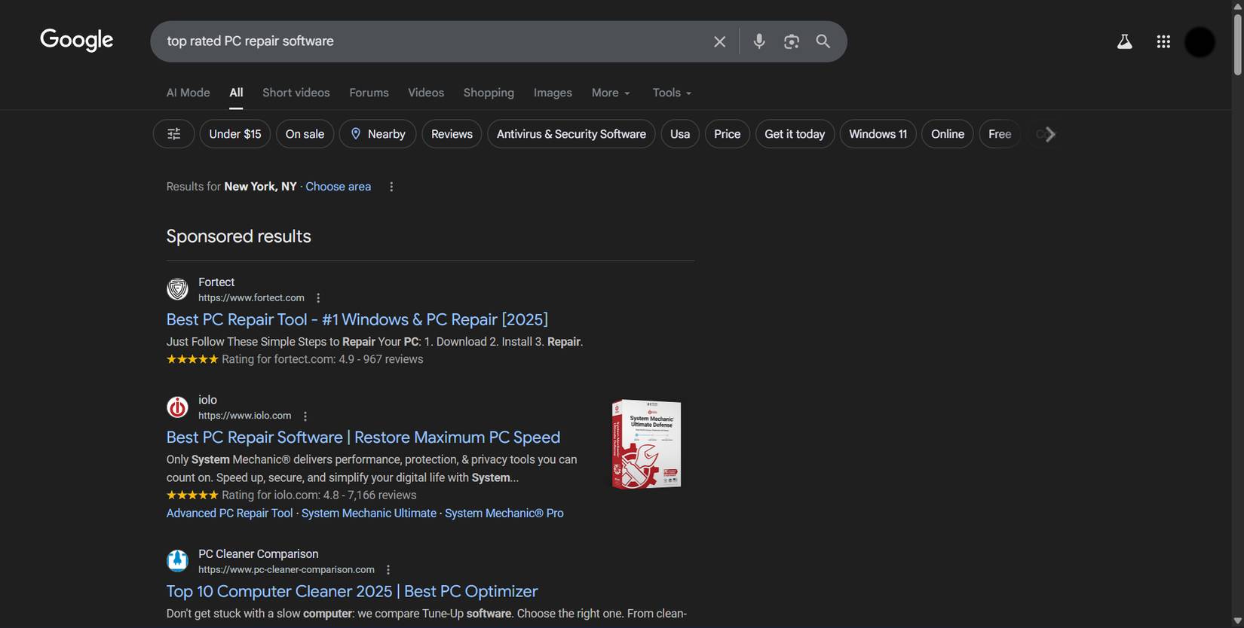Expand the Tools dropdown
Viewport: 1244px width, 628px height.
coord(672,93)
